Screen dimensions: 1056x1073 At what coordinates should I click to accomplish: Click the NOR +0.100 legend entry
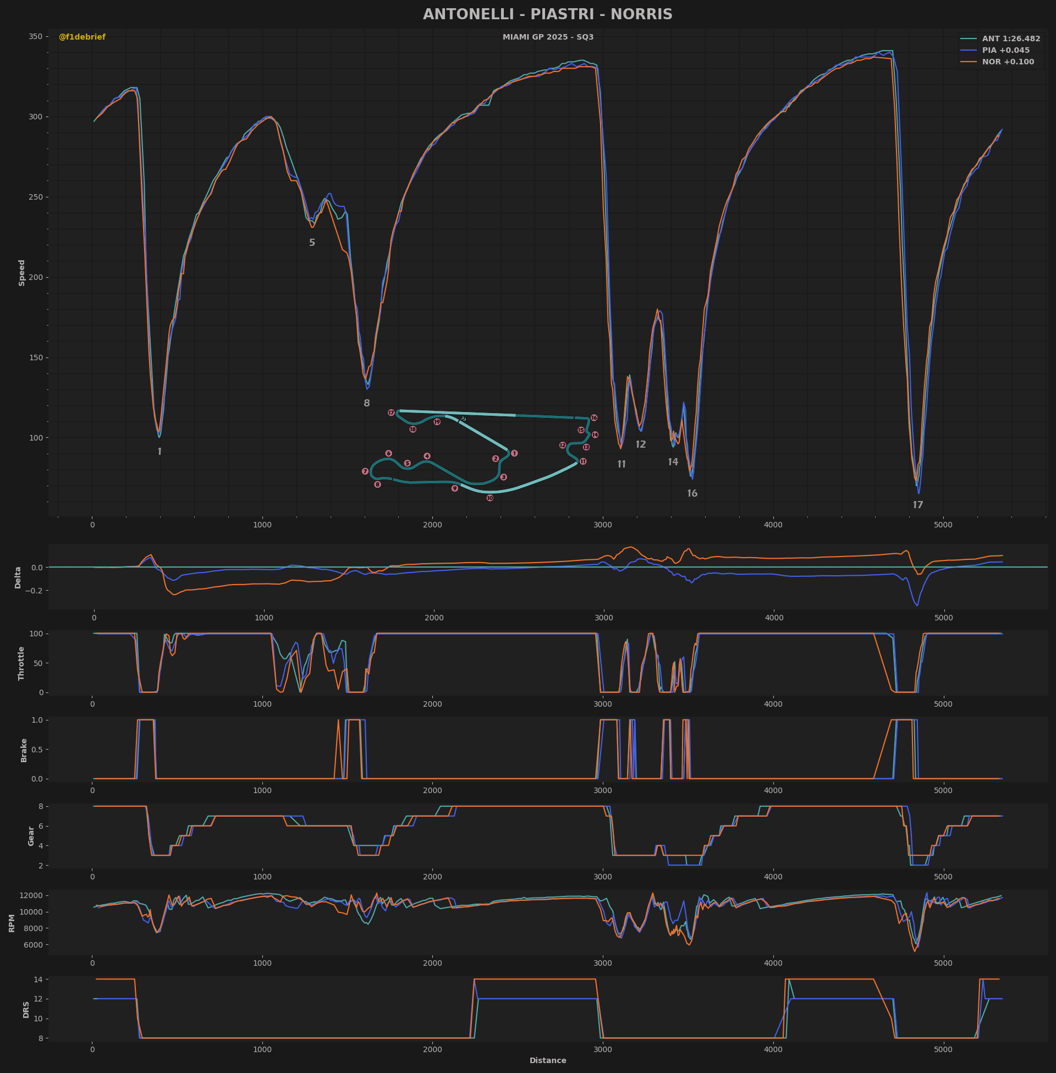point(1008,62)
